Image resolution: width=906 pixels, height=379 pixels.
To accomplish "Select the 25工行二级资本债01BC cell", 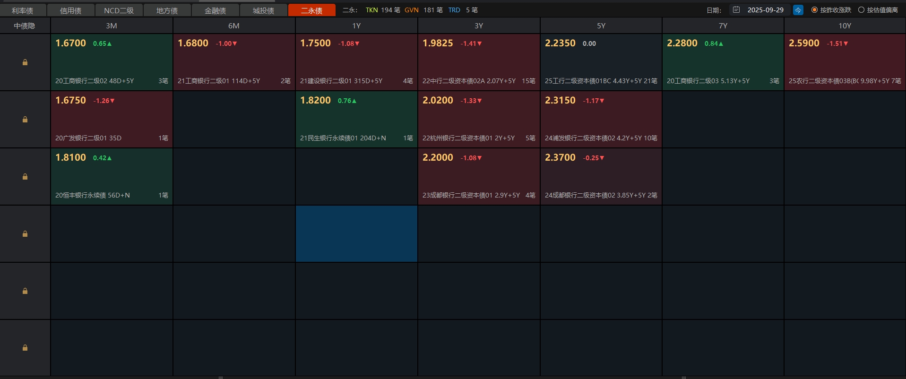I will coord(601,62).
